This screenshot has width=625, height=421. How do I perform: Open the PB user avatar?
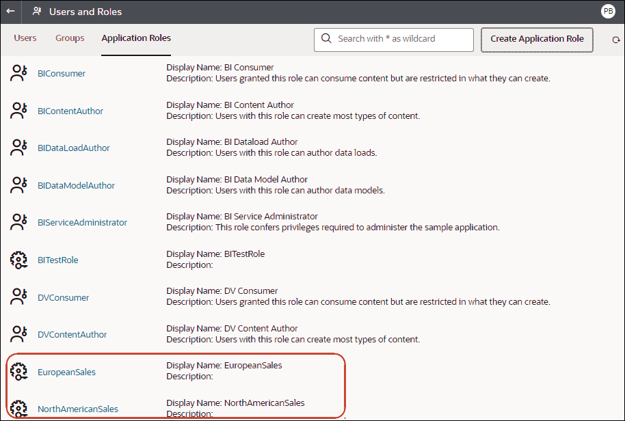click(608, 11)
